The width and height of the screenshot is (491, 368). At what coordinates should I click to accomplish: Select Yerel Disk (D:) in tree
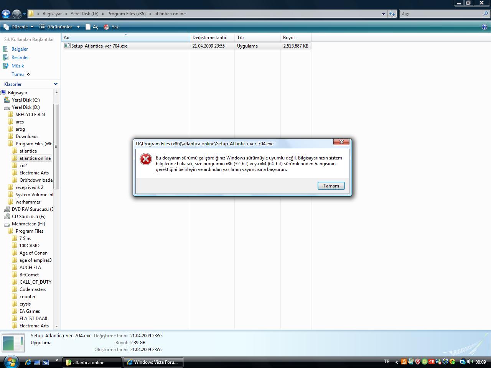(26, 107)
